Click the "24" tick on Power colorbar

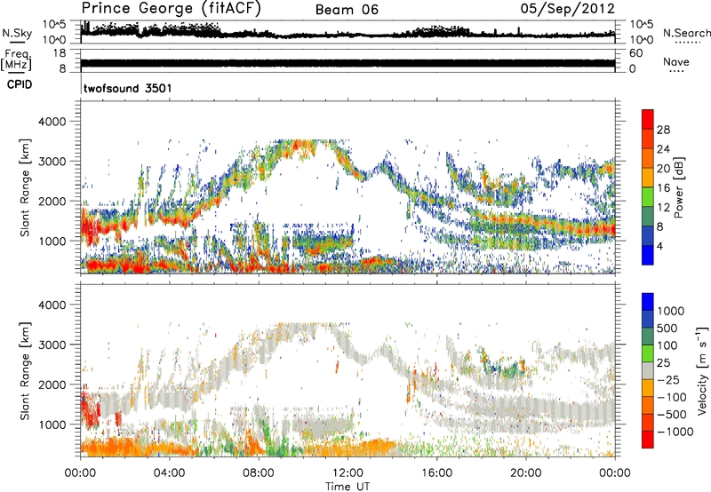(663, 149)
